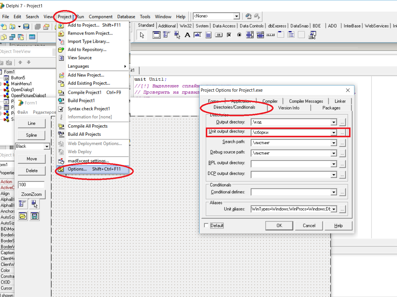
Task: Expand the Output directory dropdown
Action: 334,122
